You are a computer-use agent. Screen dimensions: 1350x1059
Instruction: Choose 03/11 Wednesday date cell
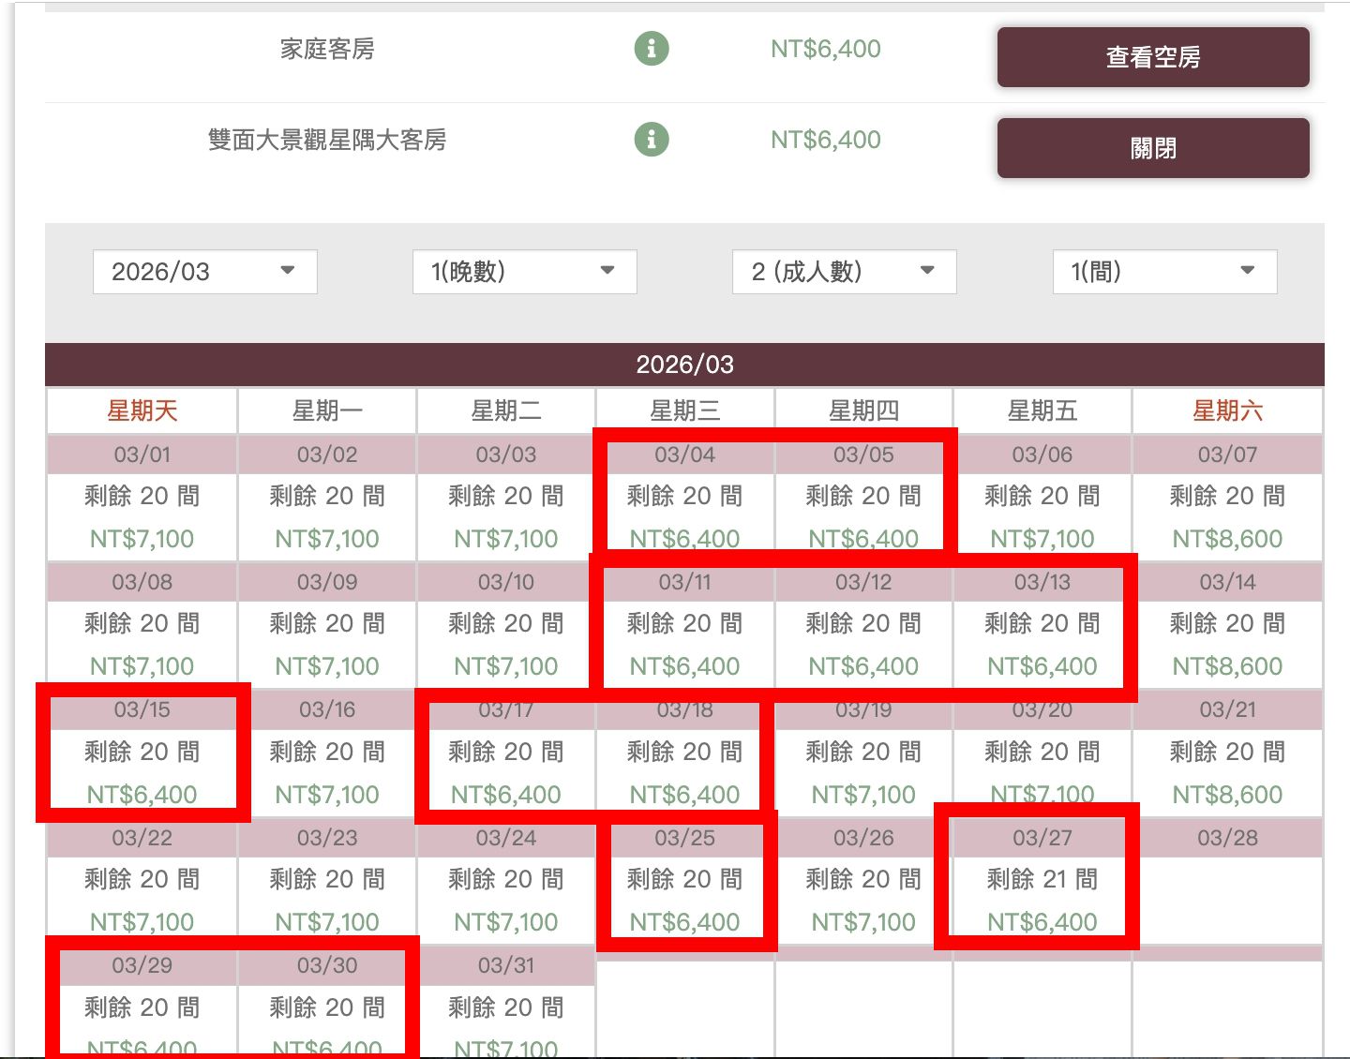click(684, 624)
